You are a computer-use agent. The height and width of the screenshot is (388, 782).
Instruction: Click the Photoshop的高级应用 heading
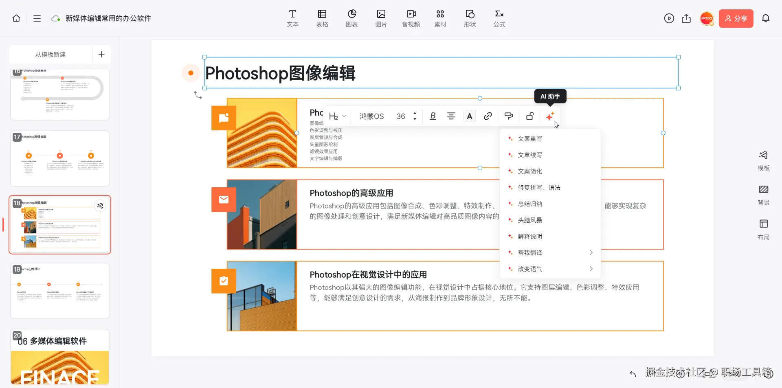(x=351, y=193)
